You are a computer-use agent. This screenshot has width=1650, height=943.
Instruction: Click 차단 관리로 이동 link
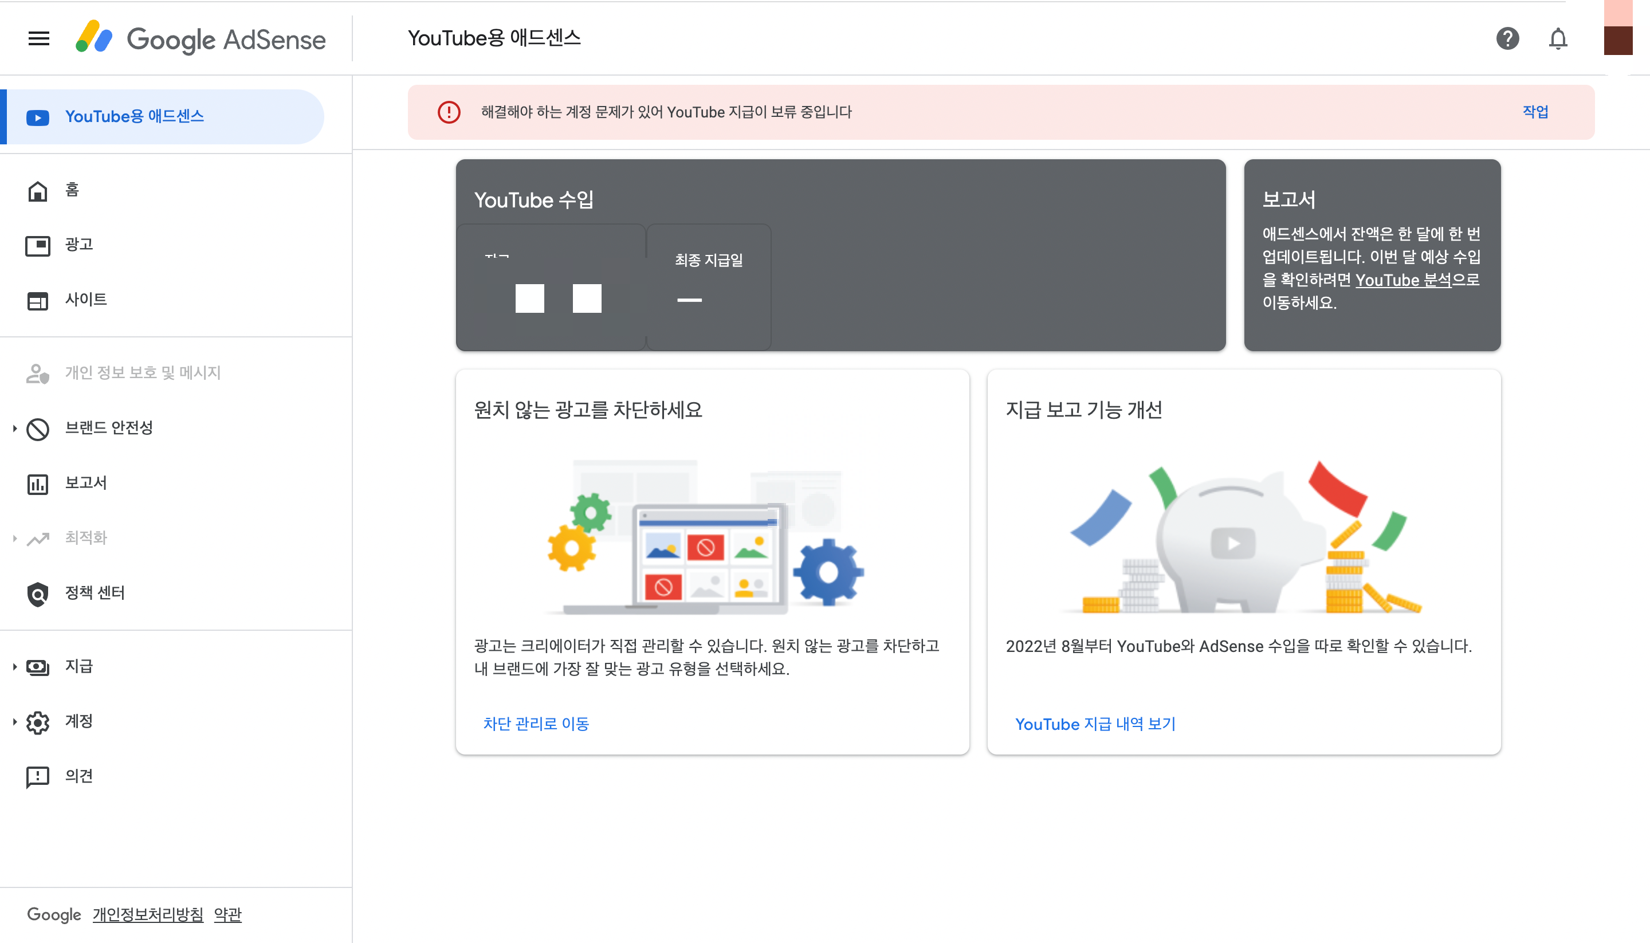tap(536, 724)
